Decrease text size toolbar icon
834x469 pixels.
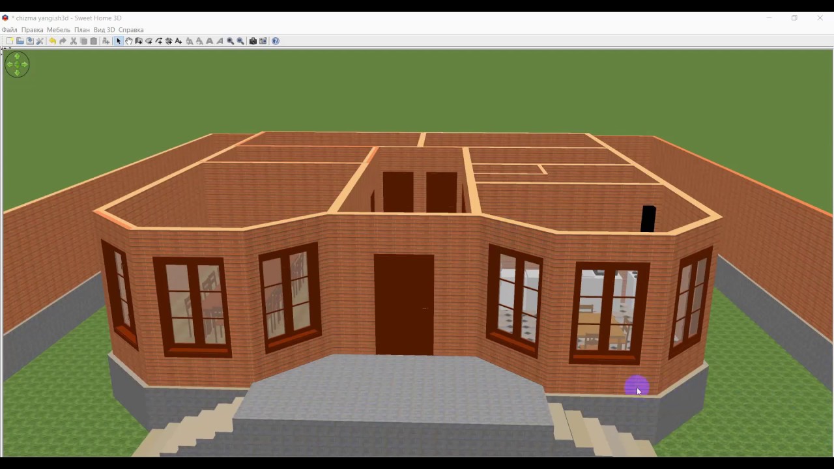(199, 41)
